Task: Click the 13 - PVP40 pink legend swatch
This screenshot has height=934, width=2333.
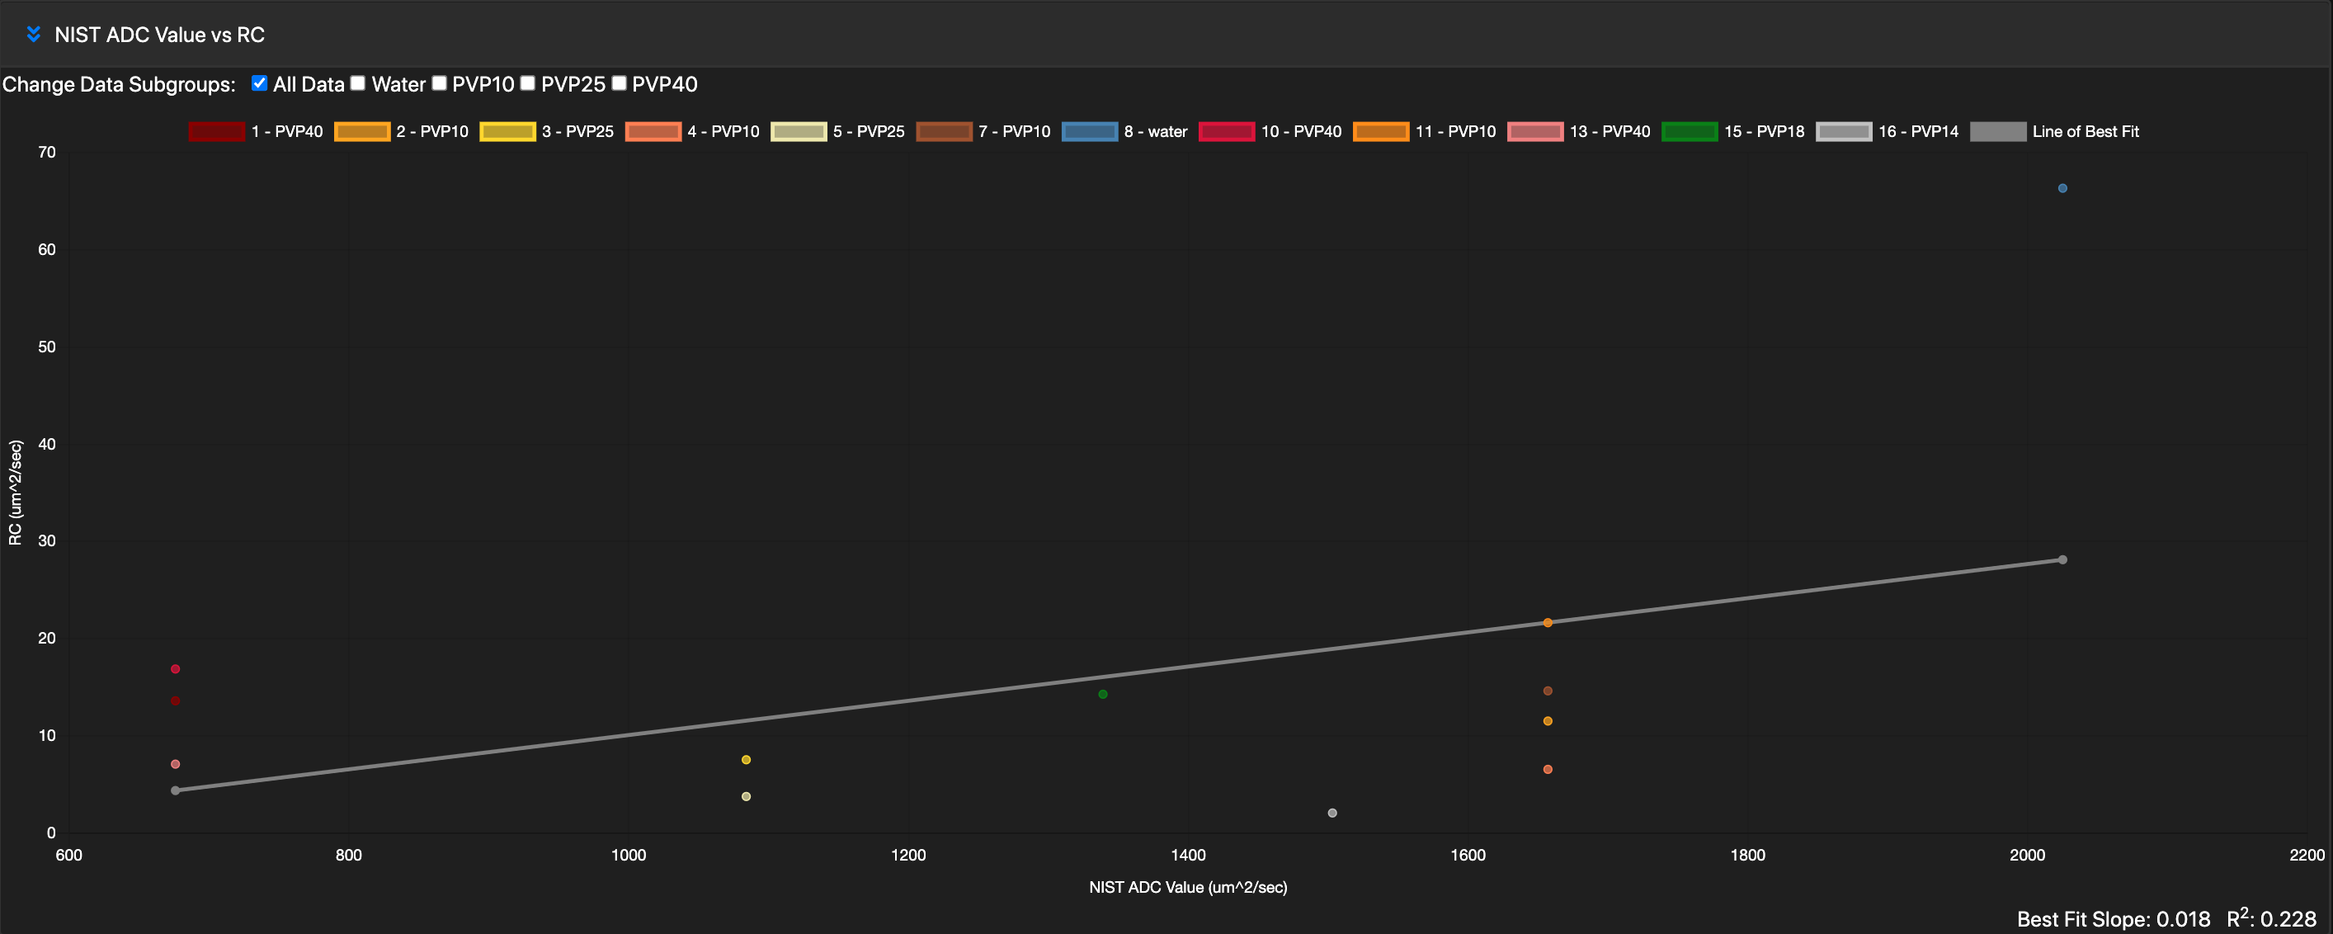Action: (1535, 131)
